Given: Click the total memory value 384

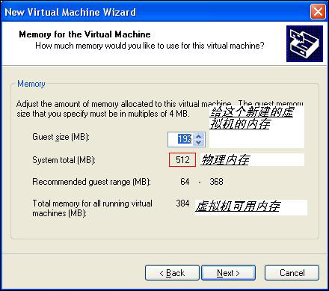Looking at the screenshot, I should click(182, 203).
